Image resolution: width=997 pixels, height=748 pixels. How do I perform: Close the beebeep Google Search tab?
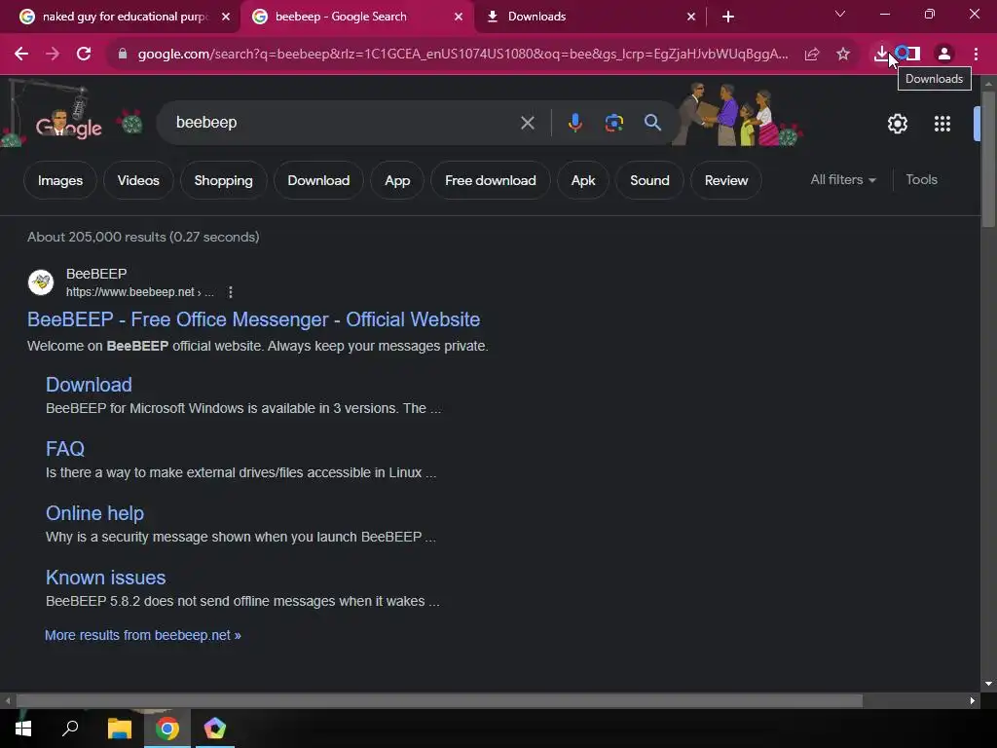click(x=459, y=18)
